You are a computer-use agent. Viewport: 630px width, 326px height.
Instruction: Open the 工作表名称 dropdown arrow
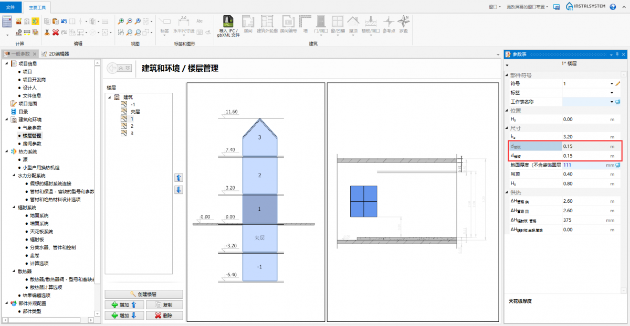point(612,102)
